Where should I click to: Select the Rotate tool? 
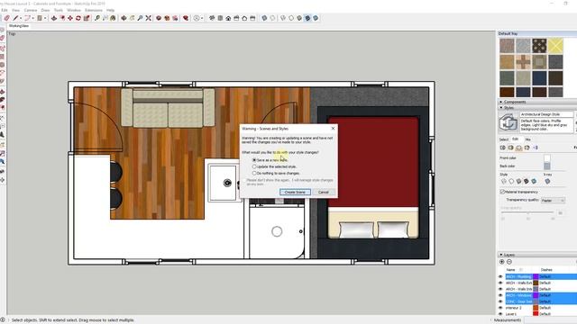[78, 18]
